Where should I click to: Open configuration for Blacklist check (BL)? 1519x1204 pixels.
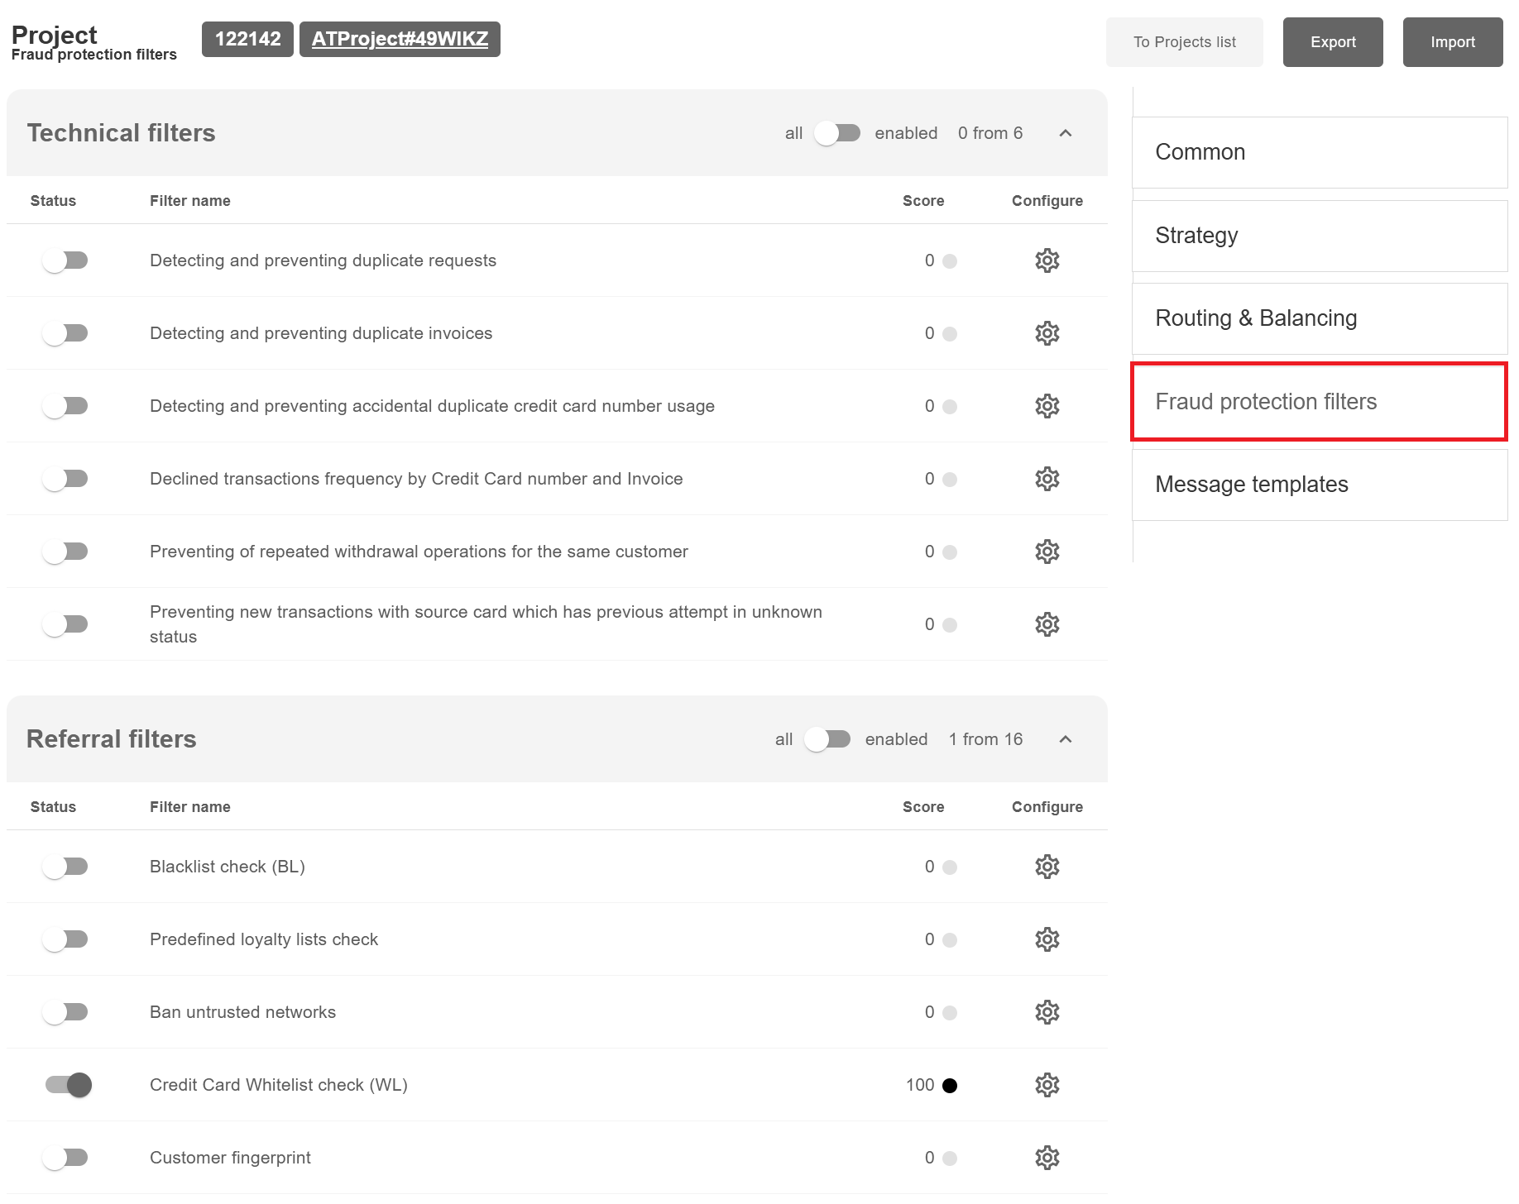tap(1047, 867)
